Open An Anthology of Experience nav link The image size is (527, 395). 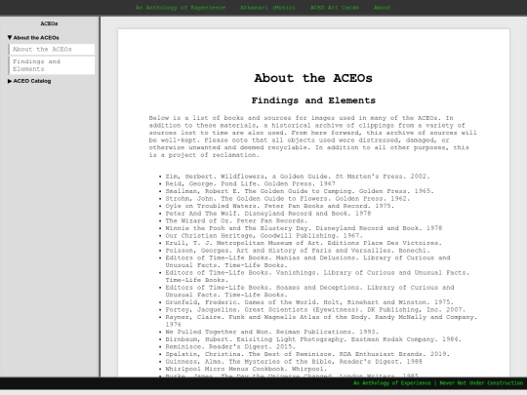coord(181,8)
